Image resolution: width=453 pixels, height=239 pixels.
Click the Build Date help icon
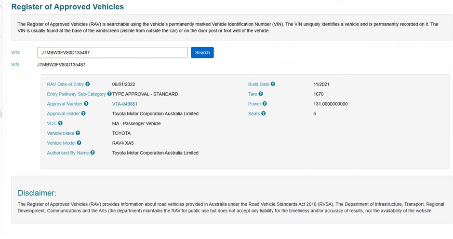[273, 84]
